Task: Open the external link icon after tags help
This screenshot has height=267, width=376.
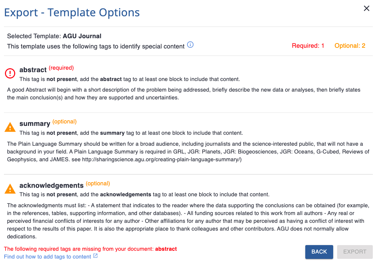Action: (x=96, y=256)
